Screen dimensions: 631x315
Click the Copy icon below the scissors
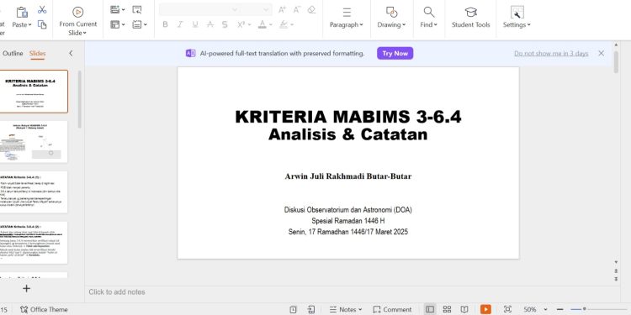tap(42, 24)
